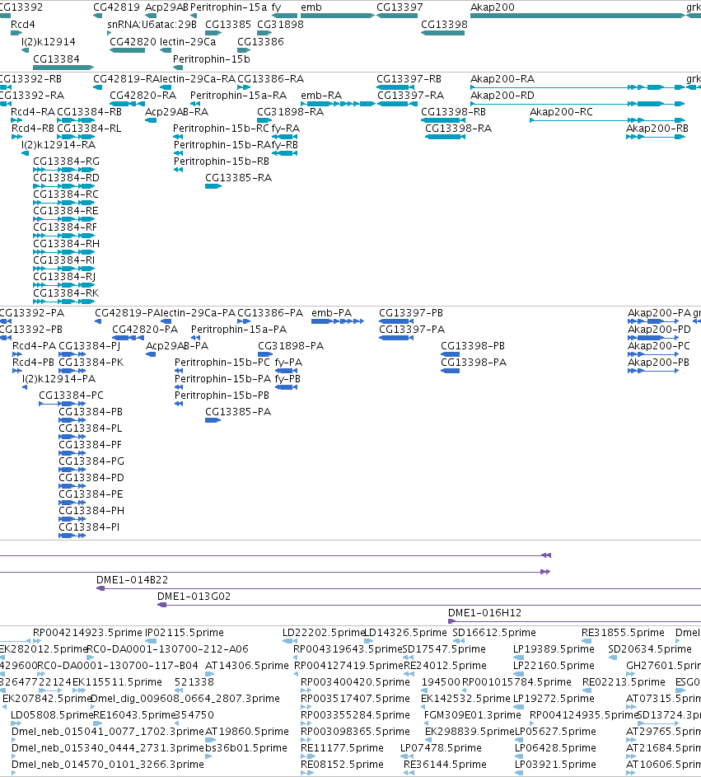Select EST RC0-DA0001-130700-117-B04
Viewport: 701px width, 777px height.
point(118,666)
